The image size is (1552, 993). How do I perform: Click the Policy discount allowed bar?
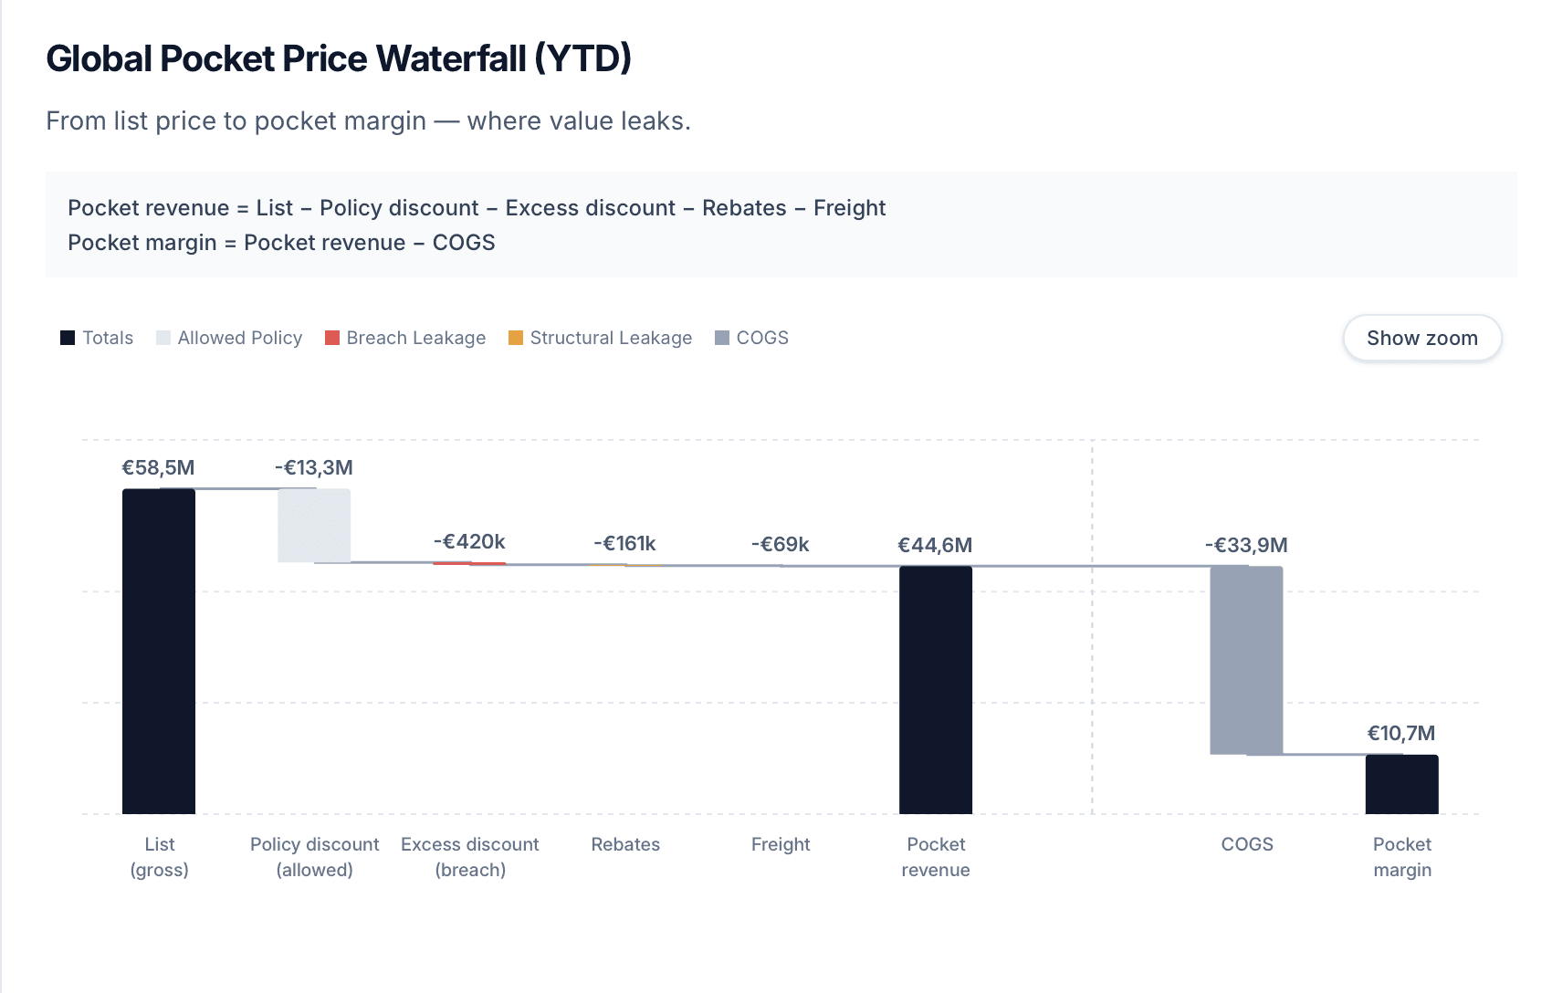pos(314,525)
